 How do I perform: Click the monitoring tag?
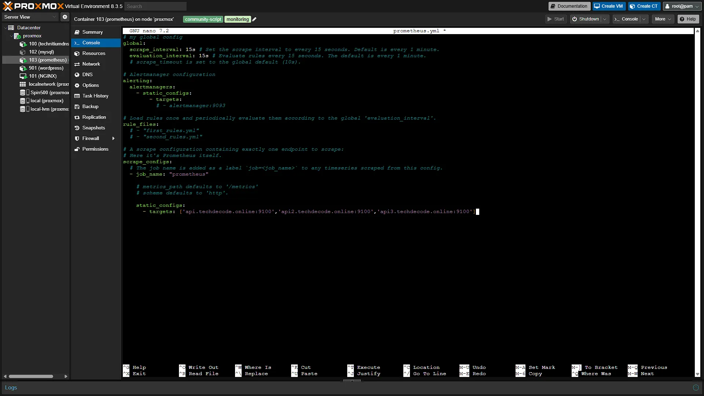(x=238, y=19)
